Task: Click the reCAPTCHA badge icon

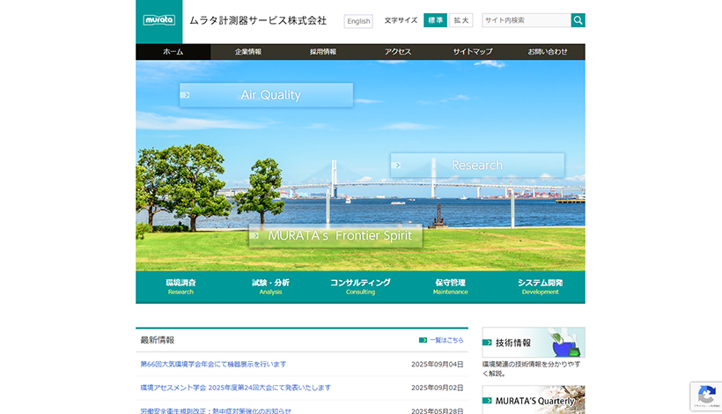Action: 706,396
